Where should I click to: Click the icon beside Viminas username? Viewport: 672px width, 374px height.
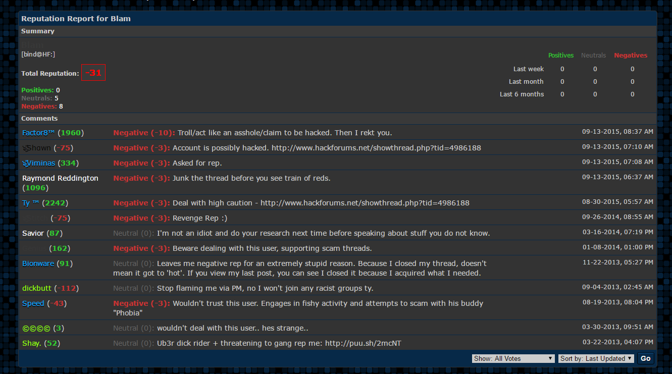pos(25,163)
